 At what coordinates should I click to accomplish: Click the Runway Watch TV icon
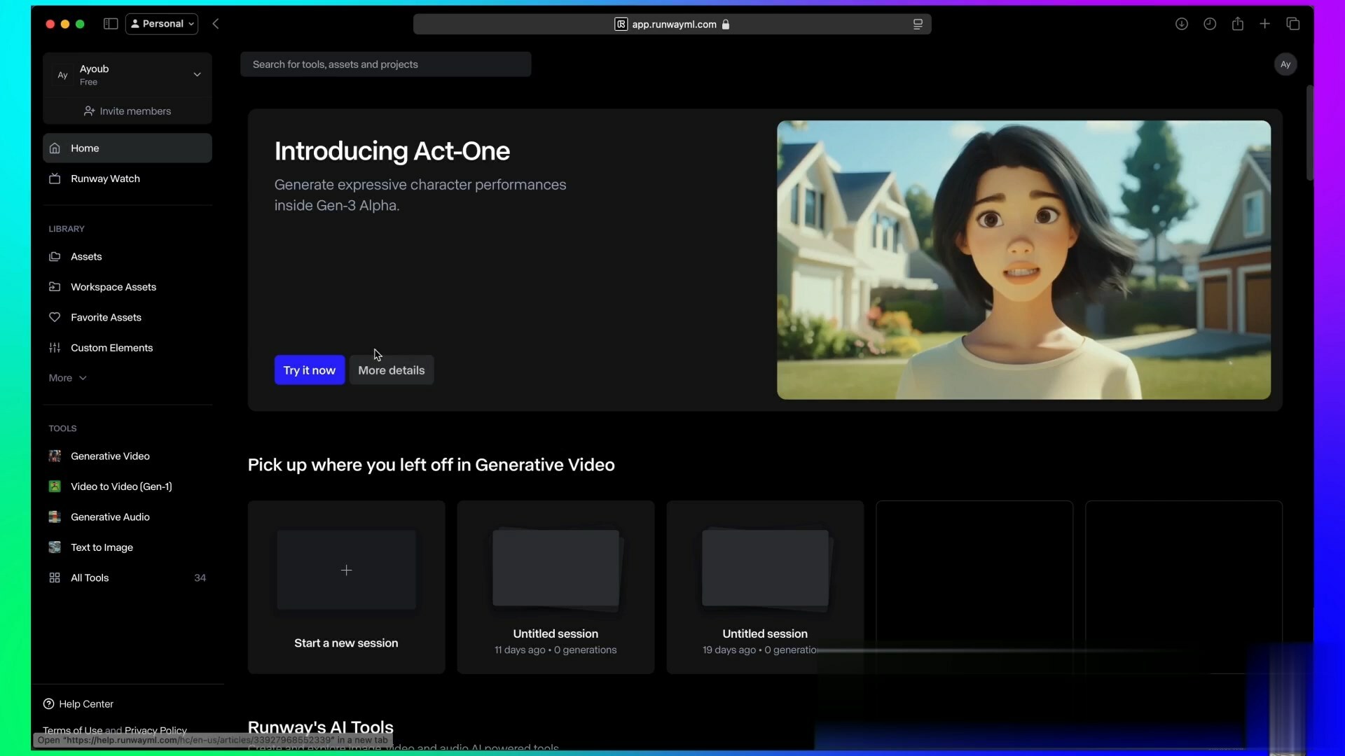click(x=55, y=179)
